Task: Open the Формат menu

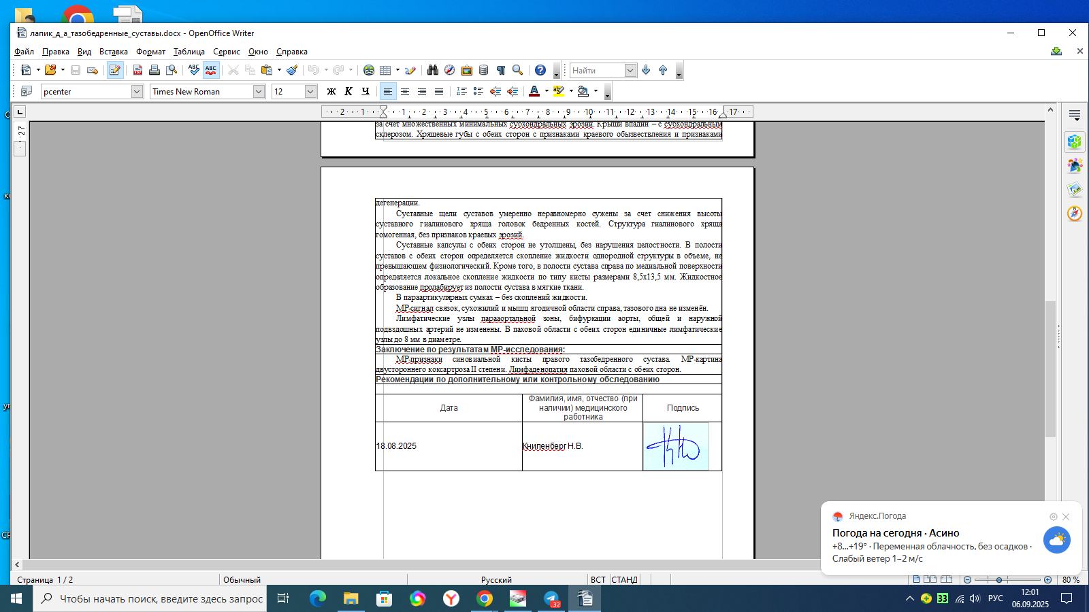Action: 150,52
